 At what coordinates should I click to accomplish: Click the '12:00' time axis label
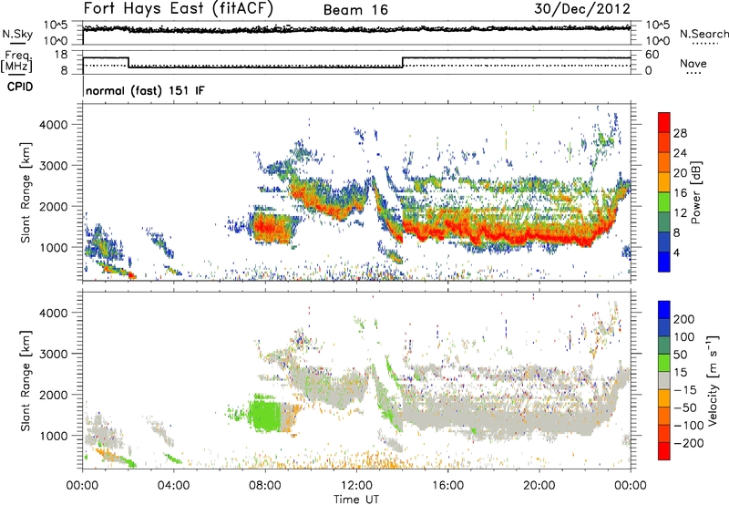[x=356, y=485]
